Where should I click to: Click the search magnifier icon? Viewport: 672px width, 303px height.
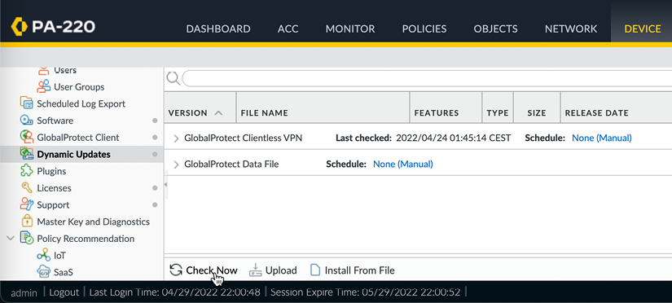pyautogui.click(x=173, y=78)
